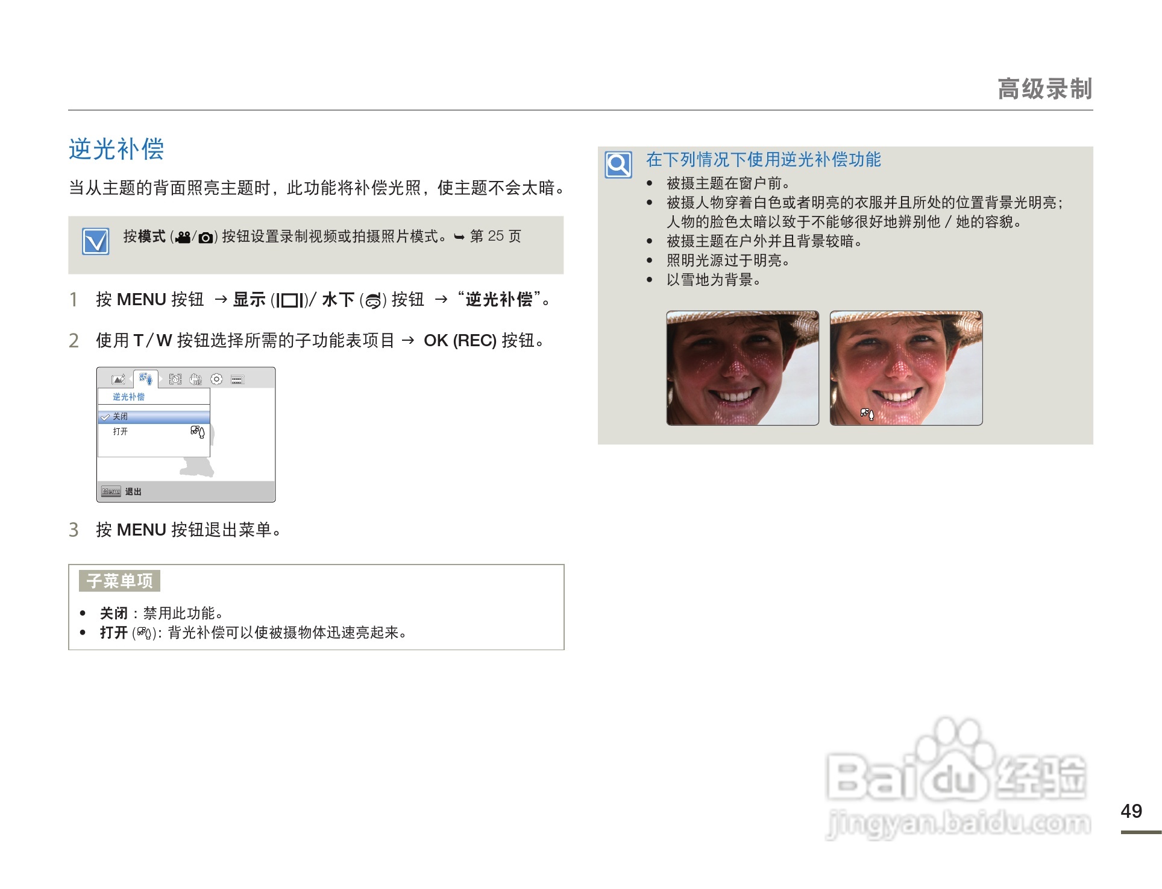
Task: Click the underwater mask icon in step 1
Action: point(373,300)
